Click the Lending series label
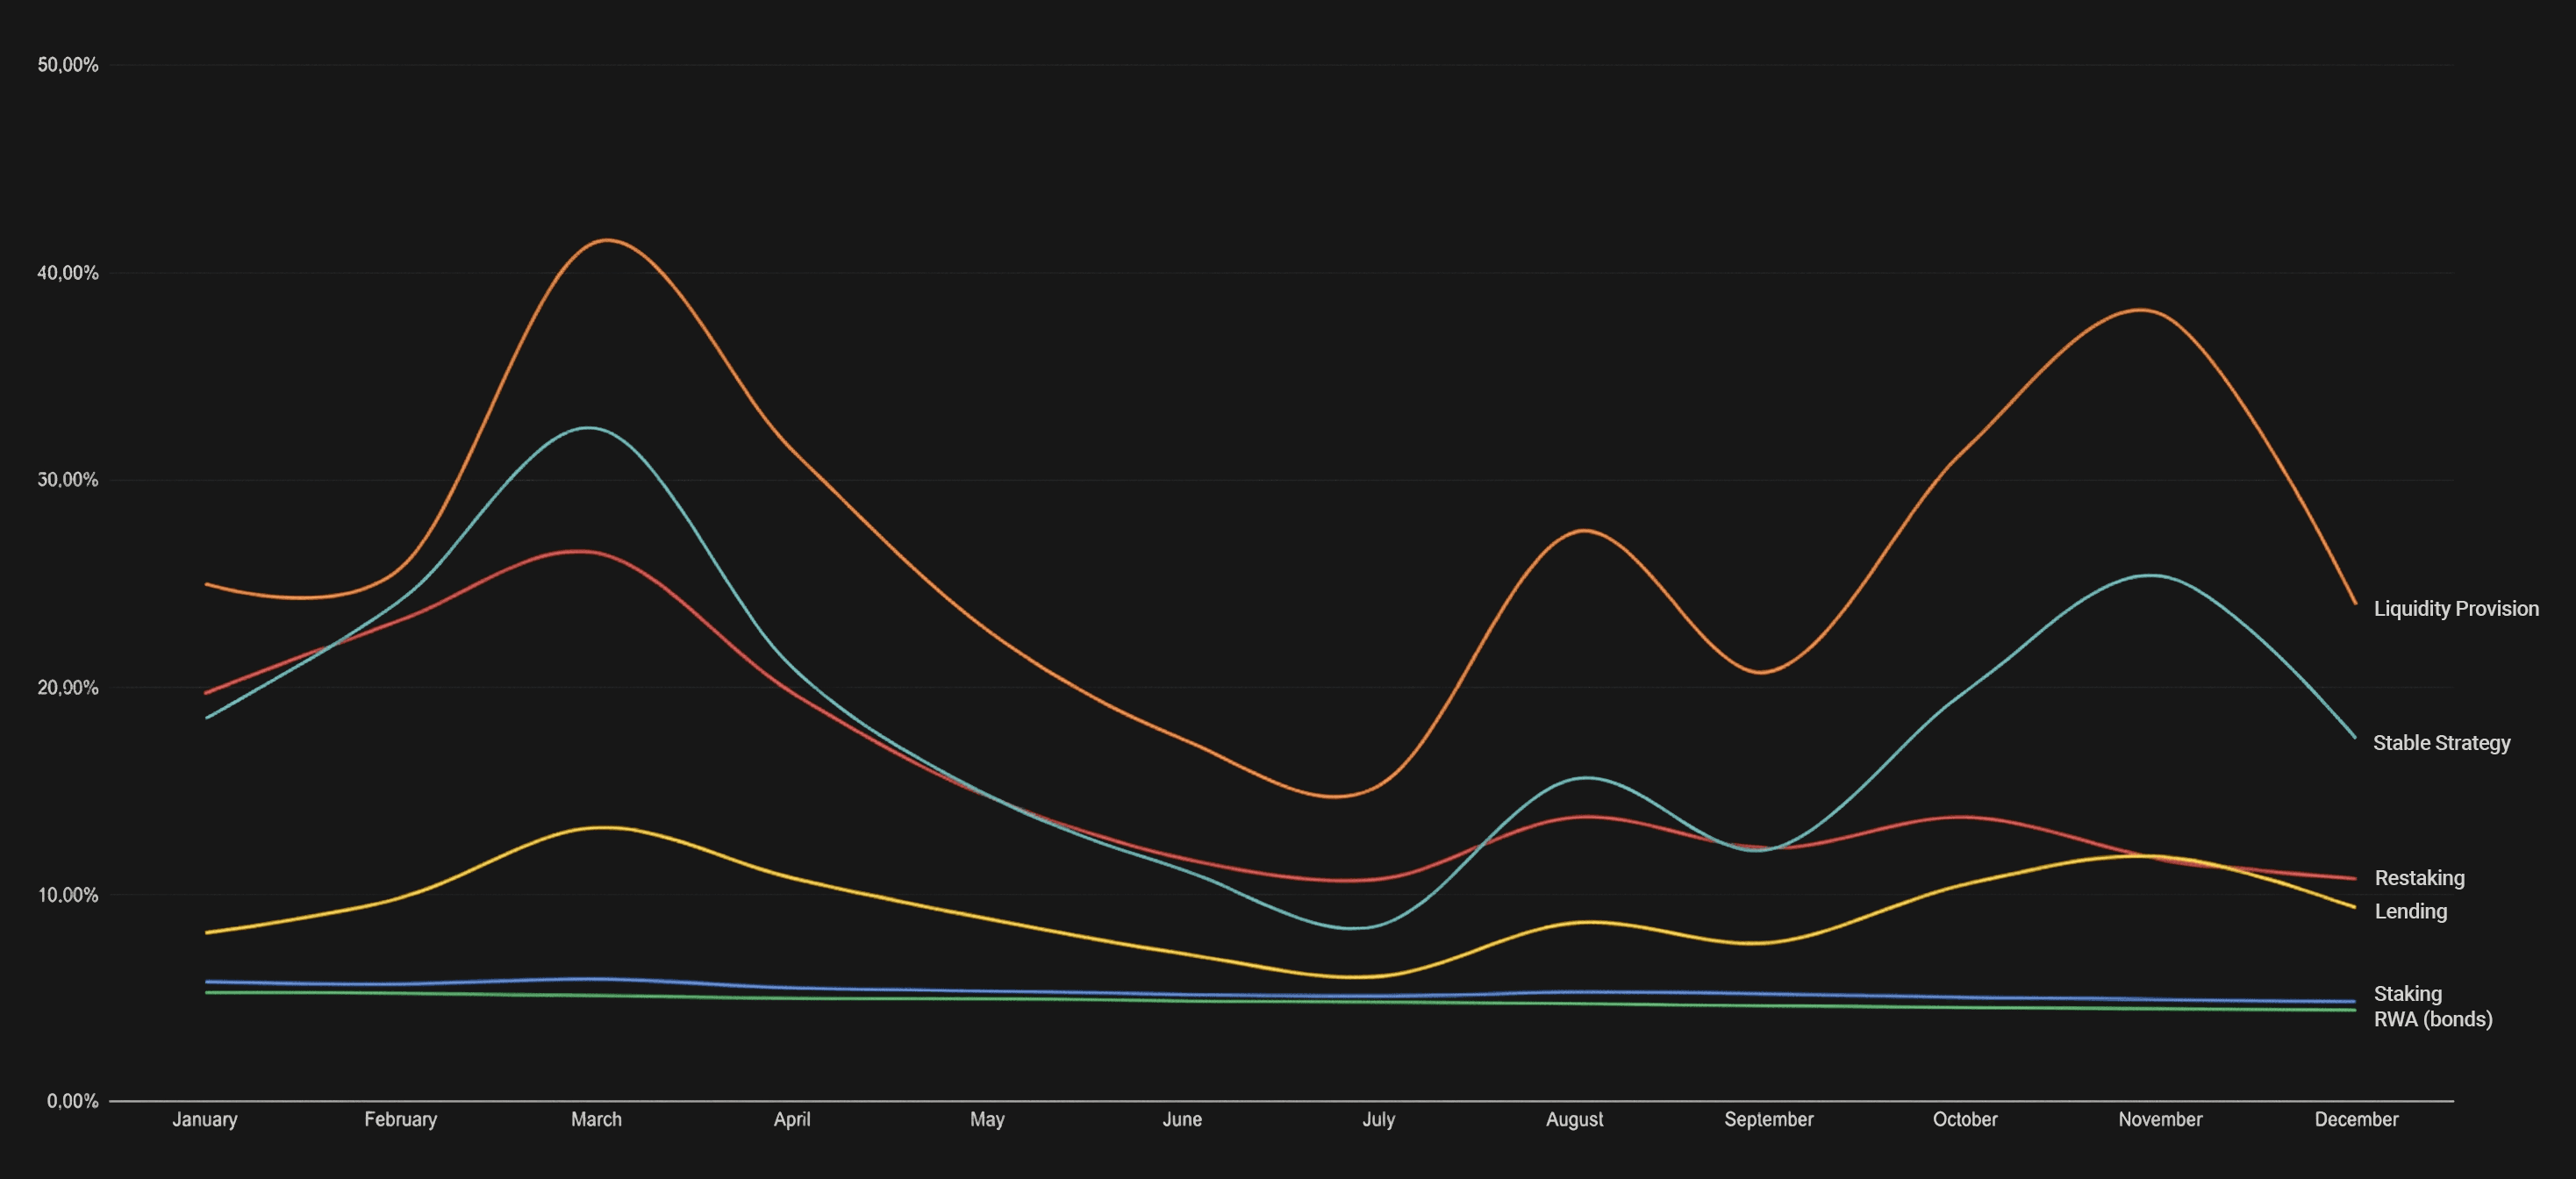 click(x=2410, y=910)
